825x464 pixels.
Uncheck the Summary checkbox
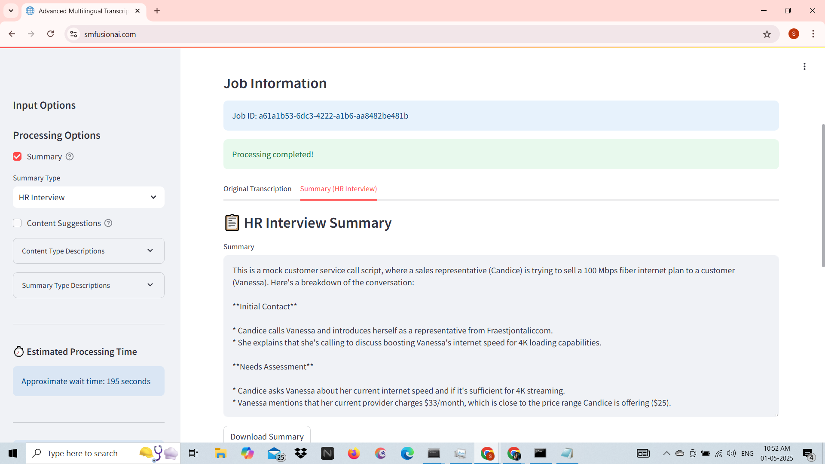pyautogui.click(x=17, y=157)
